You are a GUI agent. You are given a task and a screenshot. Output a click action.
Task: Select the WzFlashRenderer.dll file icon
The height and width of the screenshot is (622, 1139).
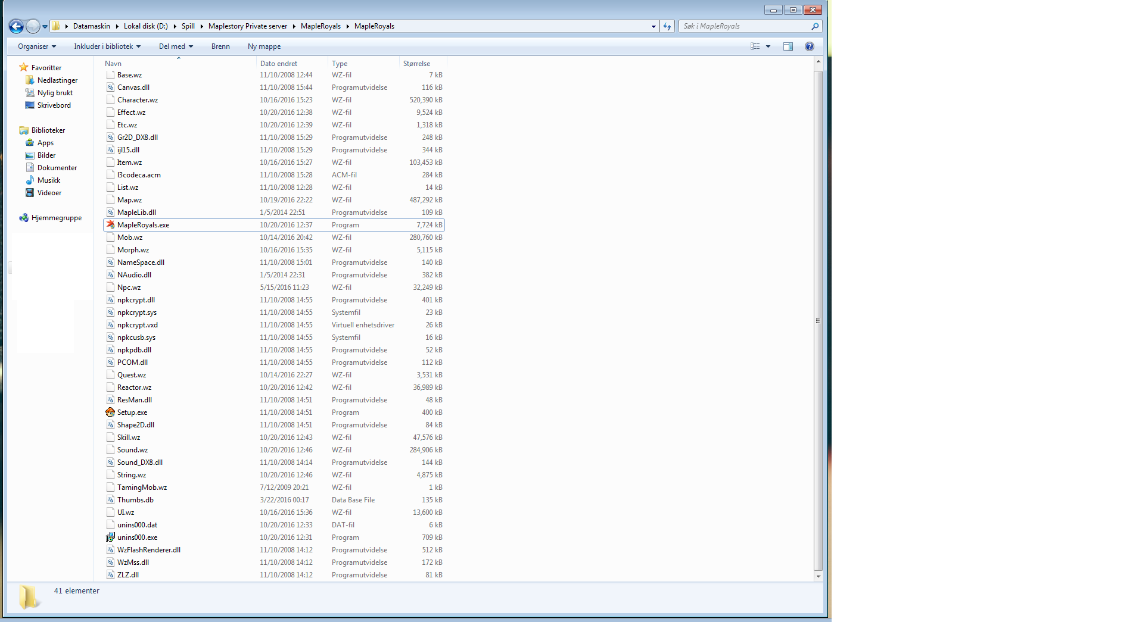click(x=110, y=550)
